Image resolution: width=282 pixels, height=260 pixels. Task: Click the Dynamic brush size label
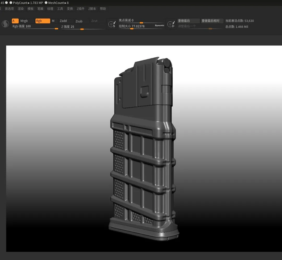pos(159,26)
